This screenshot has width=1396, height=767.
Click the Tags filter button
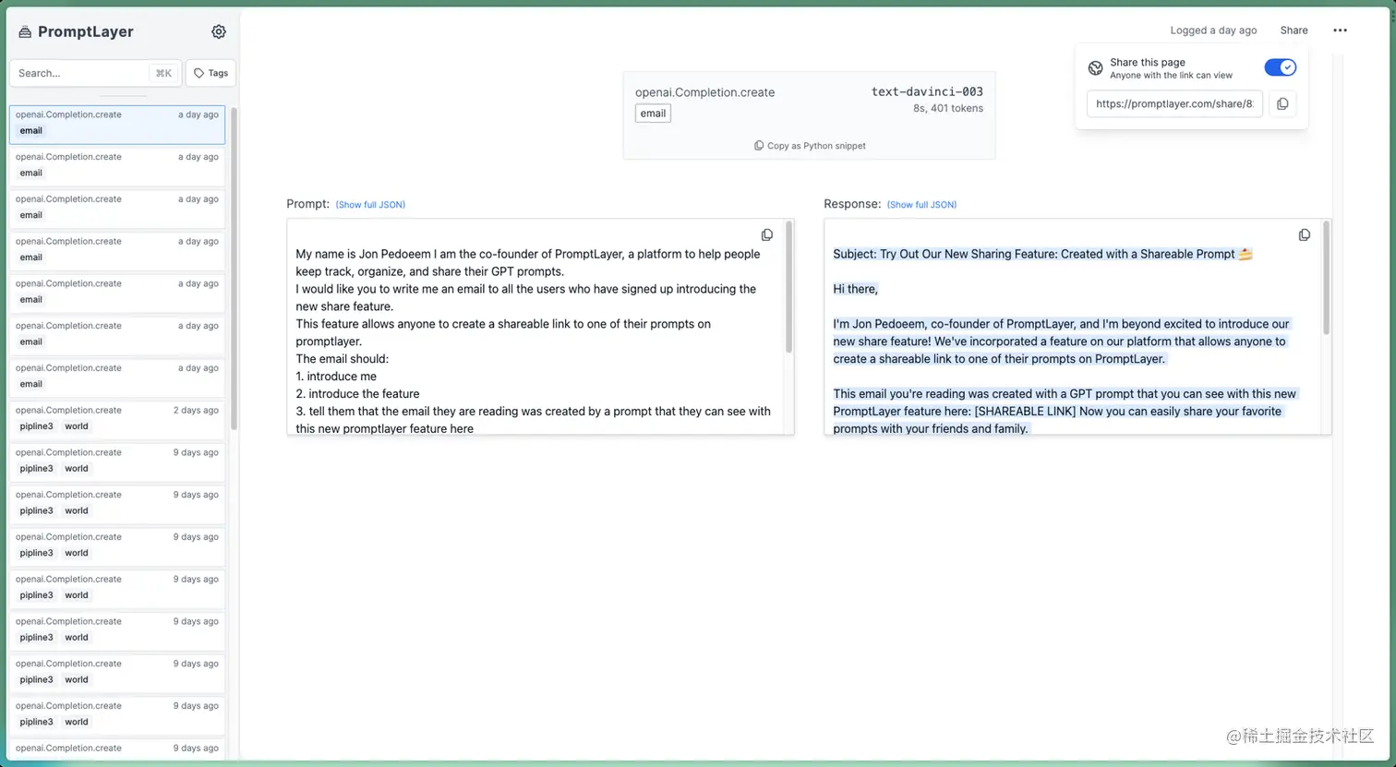(x=211, y=73)
